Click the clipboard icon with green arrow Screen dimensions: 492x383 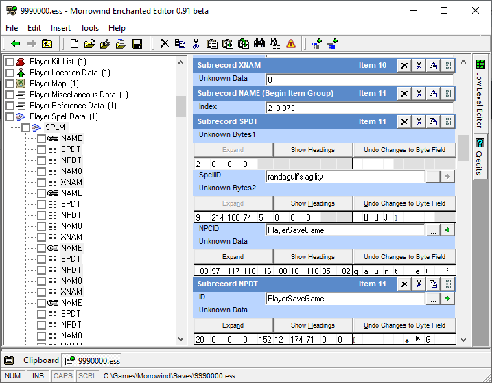[244, 44]
